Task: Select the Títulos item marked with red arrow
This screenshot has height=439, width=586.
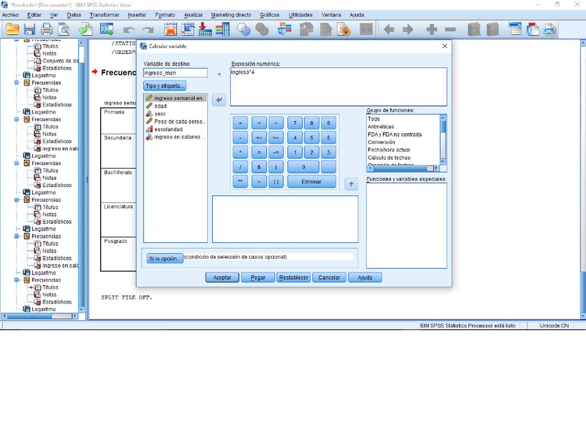Action: tap(50, 288)
